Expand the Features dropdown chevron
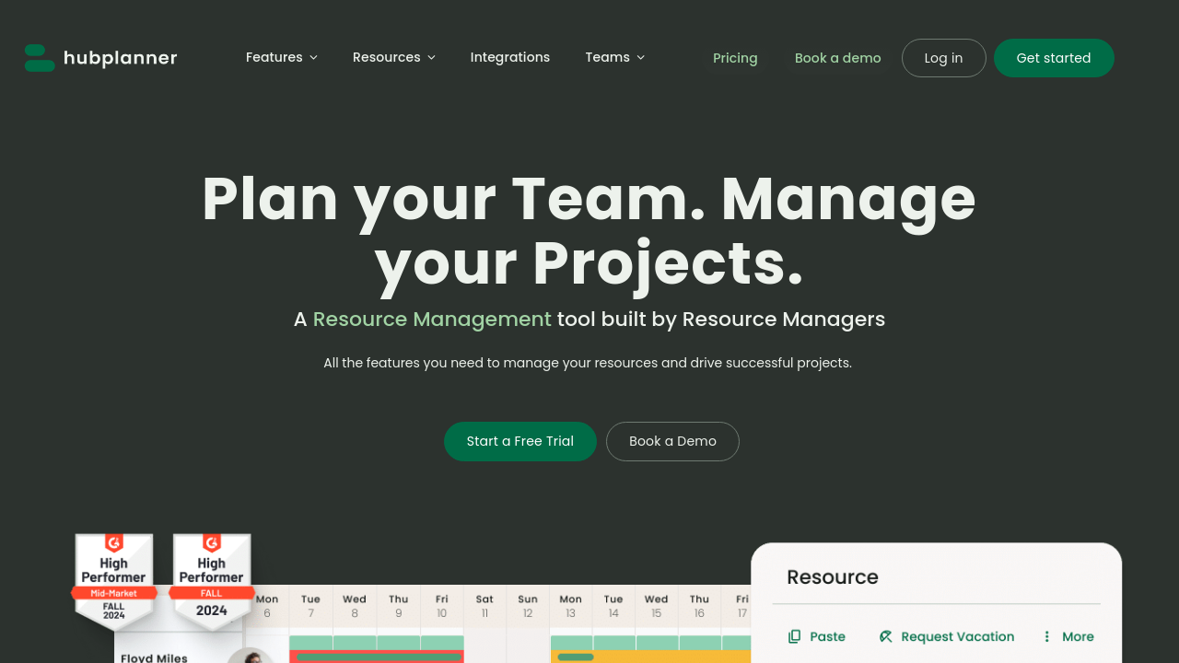Screen dimensions: 1179x663 [313, 58]
